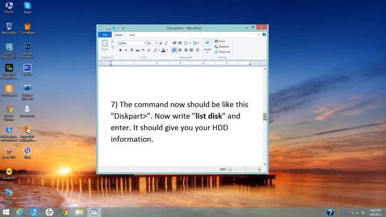The image size is (386, 217).
Task: Click the Viber desktop icon
Action: pos(27,153)
